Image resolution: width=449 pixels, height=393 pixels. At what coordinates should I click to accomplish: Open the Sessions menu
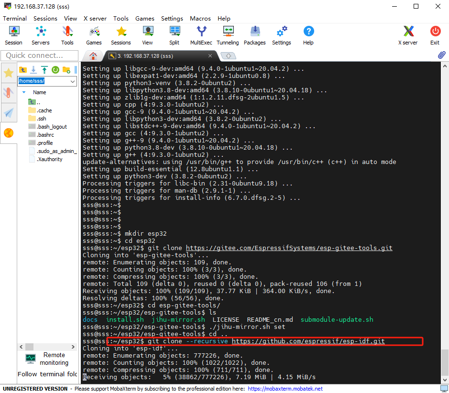pyautogui.click(x=45, y=18)
